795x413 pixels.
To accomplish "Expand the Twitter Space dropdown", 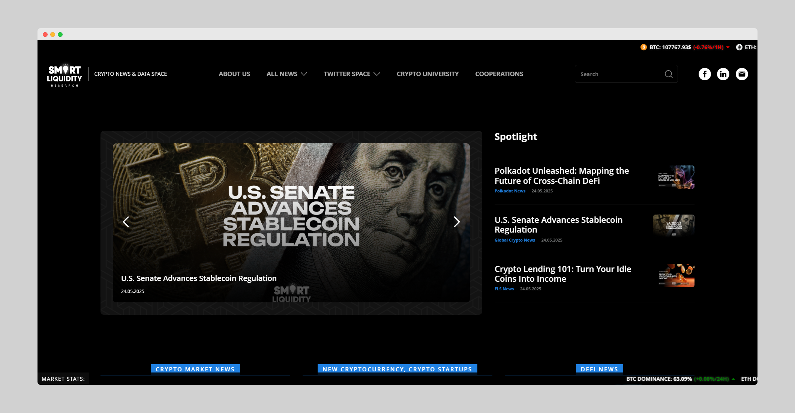I will 351,74.
